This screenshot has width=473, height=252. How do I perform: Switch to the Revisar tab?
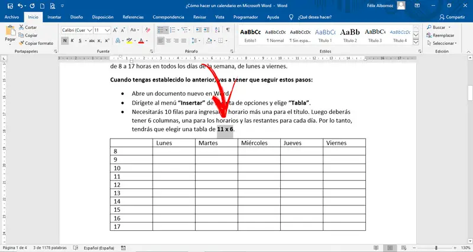coord(200,17)
